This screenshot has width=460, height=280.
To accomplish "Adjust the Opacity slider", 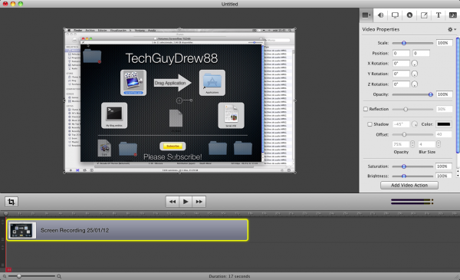I will [412, 94].
